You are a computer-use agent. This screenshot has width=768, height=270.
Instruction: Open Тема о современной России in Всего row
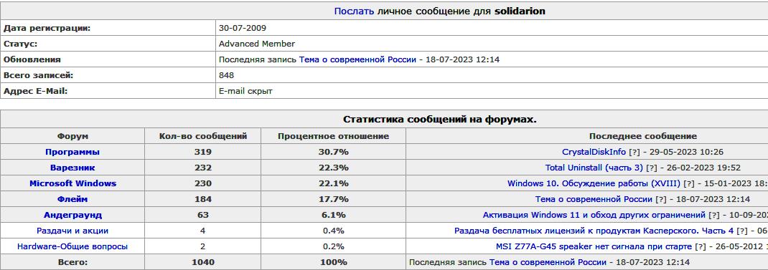pyautogui.click(x=548, y=261)
